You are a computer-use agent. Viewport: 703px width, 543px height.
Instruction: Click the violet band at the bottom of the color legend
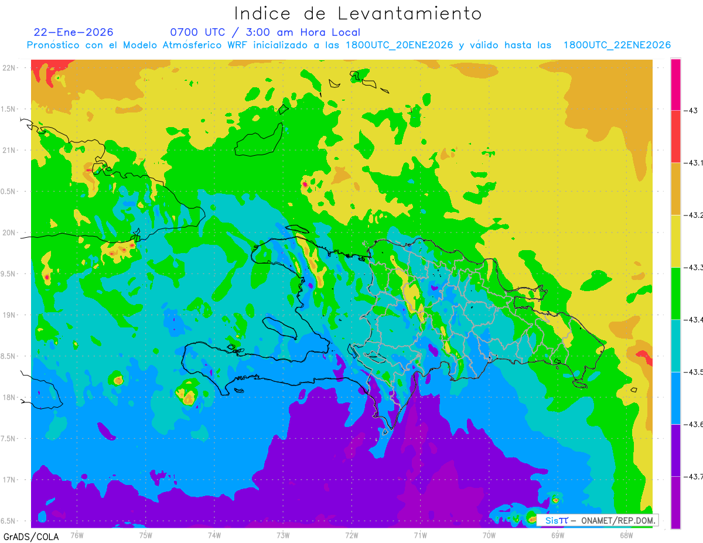pos(675,502)
